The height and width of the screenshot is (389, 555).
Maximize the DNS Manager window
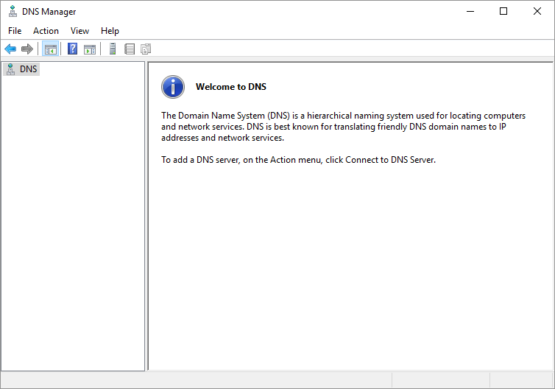(503, 11)
